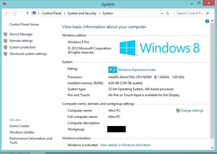Viewport: 217px width, 154px height.
Task: Select the 'Windows 8 Pro' edition text
Action: pos(78,42)
